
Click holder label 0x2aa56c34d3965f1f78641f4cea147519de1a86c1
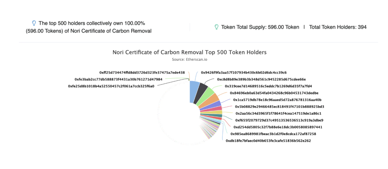pos(278,114)
